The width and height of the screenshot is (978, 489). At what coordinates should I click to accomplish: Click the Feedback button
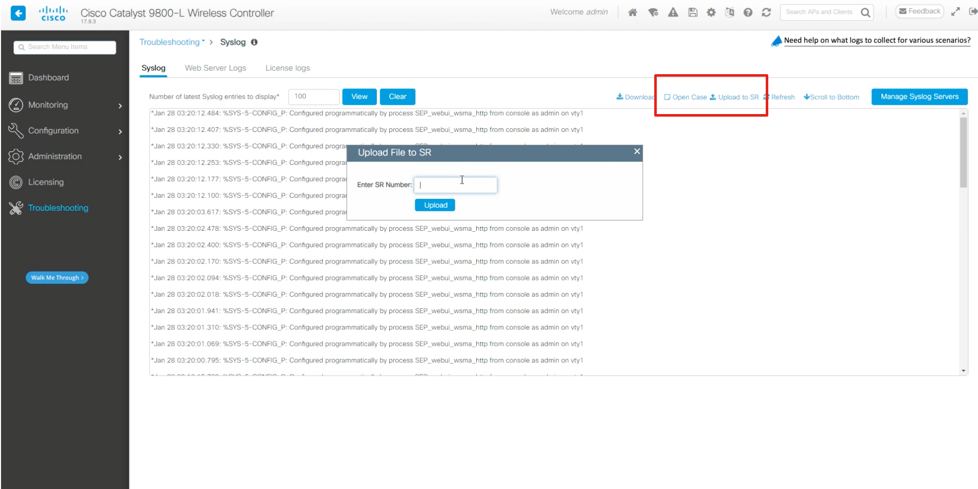click(x=920, y=11)
